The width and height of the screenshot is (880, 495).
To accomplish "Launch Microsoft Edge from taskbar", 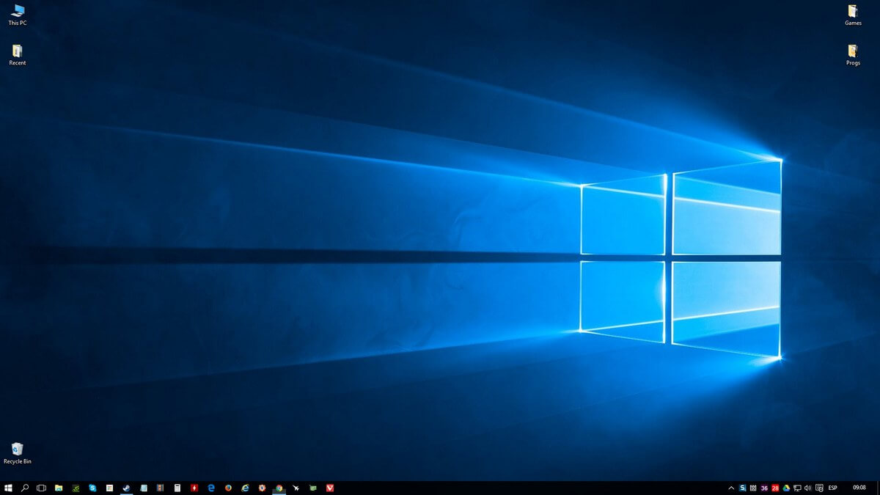I will point(211,488).
